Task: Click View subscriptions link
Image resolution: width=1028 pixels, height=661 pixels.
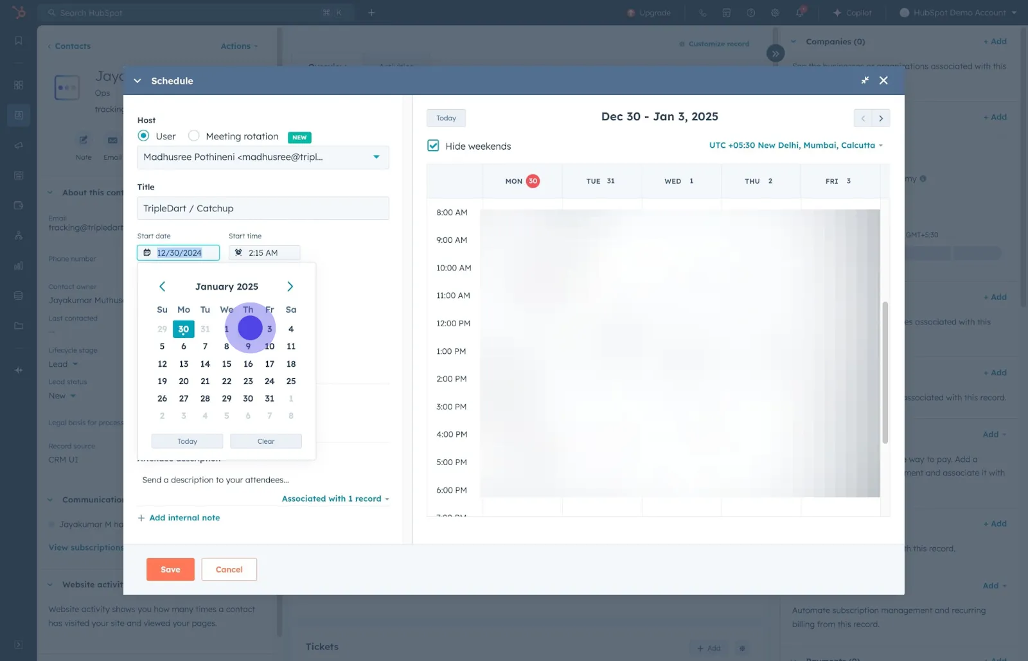Action: [x=86, y=547]
